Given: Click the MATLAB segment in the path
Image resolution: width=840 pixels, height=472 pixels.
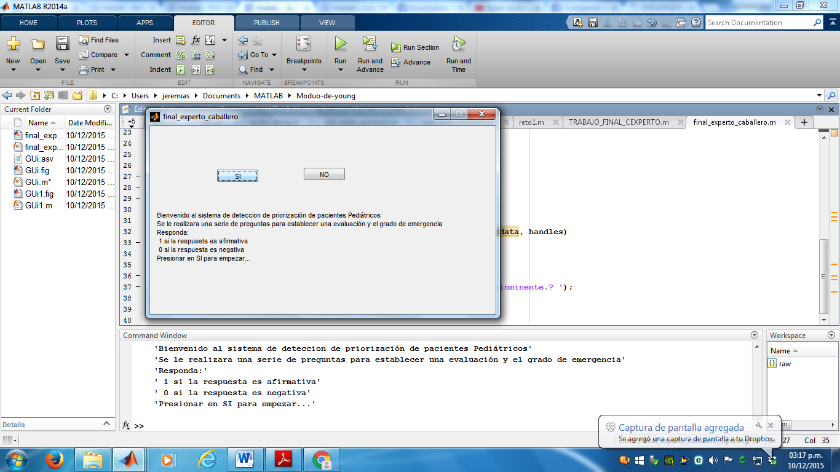Looking at the screenshot, I should coord(268,96).
